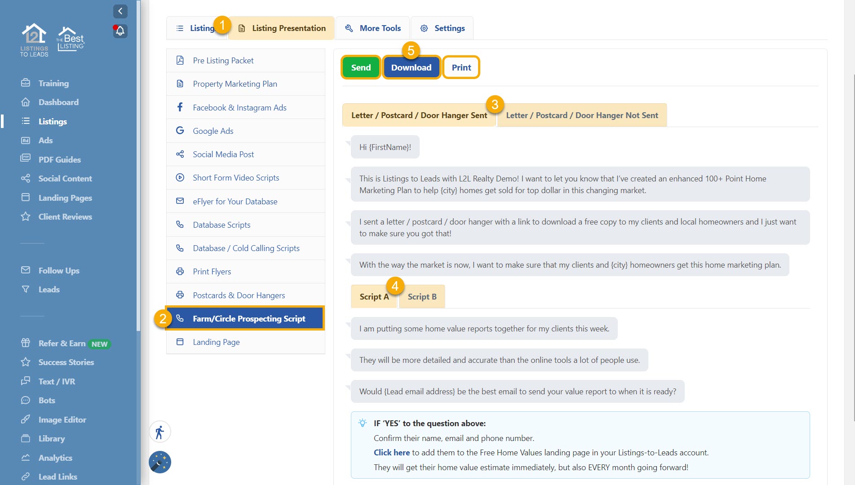Collapse the left sidebar

click(x=120, y=11)
